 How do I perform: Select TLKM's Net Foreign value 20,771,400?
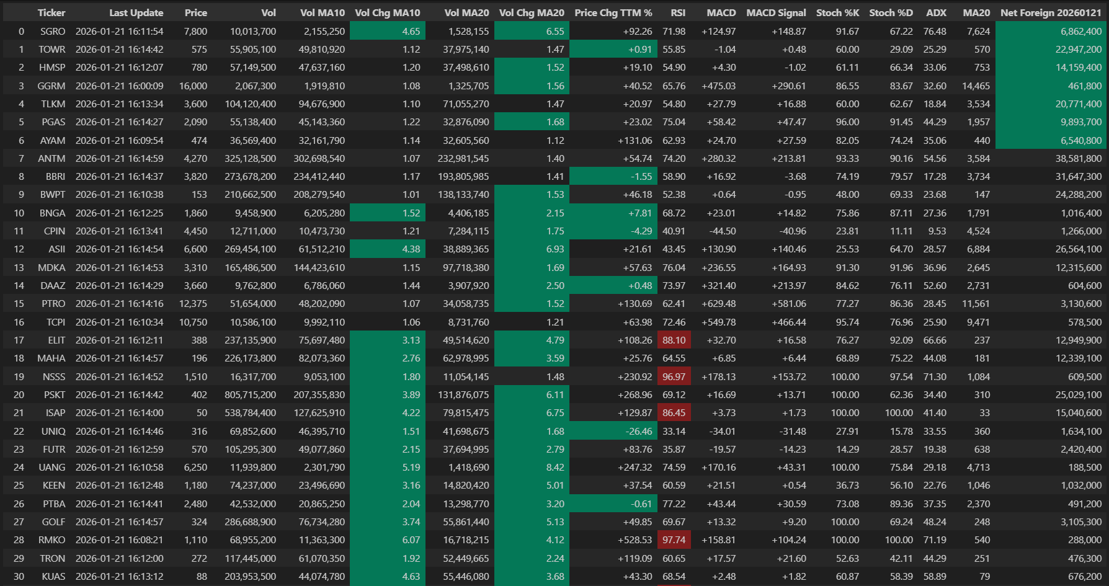pos(1051,104)
